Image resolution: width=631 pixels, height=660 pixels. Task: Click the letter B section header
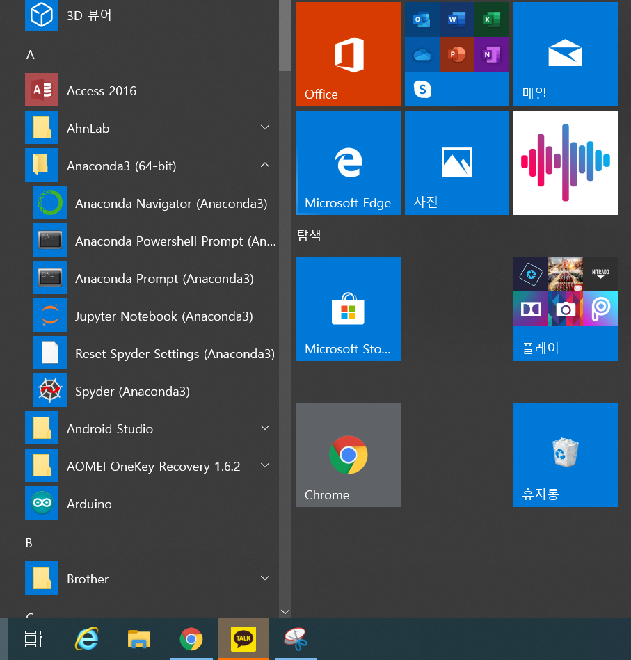point(29,542)
